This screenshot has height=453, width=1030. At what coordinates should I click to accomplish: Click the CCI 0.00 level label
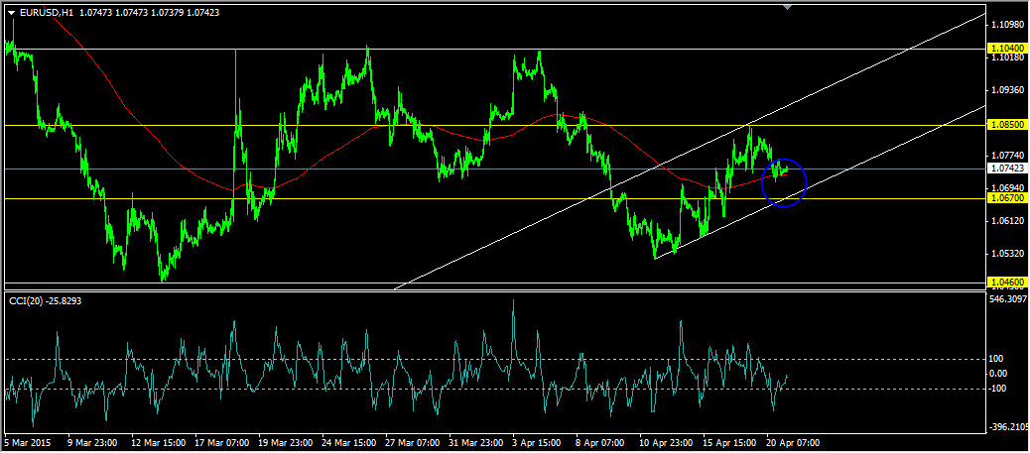pos(999,374)
